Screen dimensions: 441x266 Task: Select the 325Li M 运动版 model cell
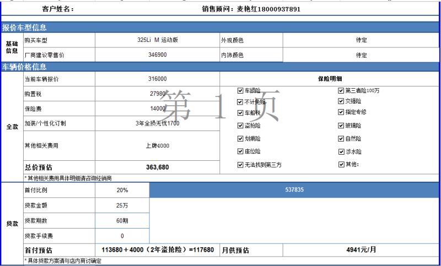(x=158, y=40)
